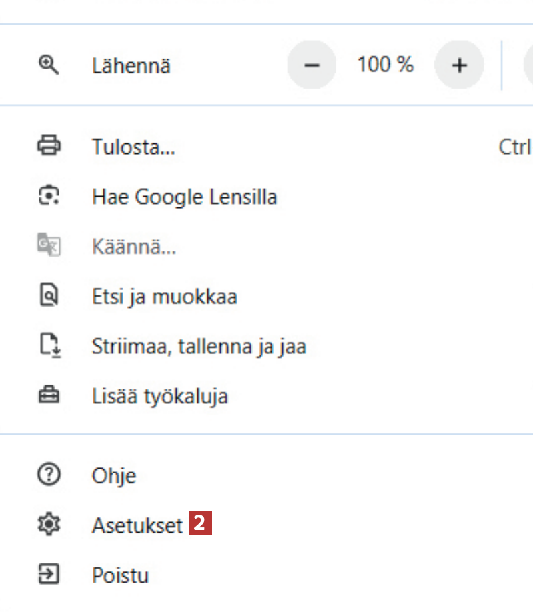Click the printer icon next to Tulosta

tap(49, 145)
